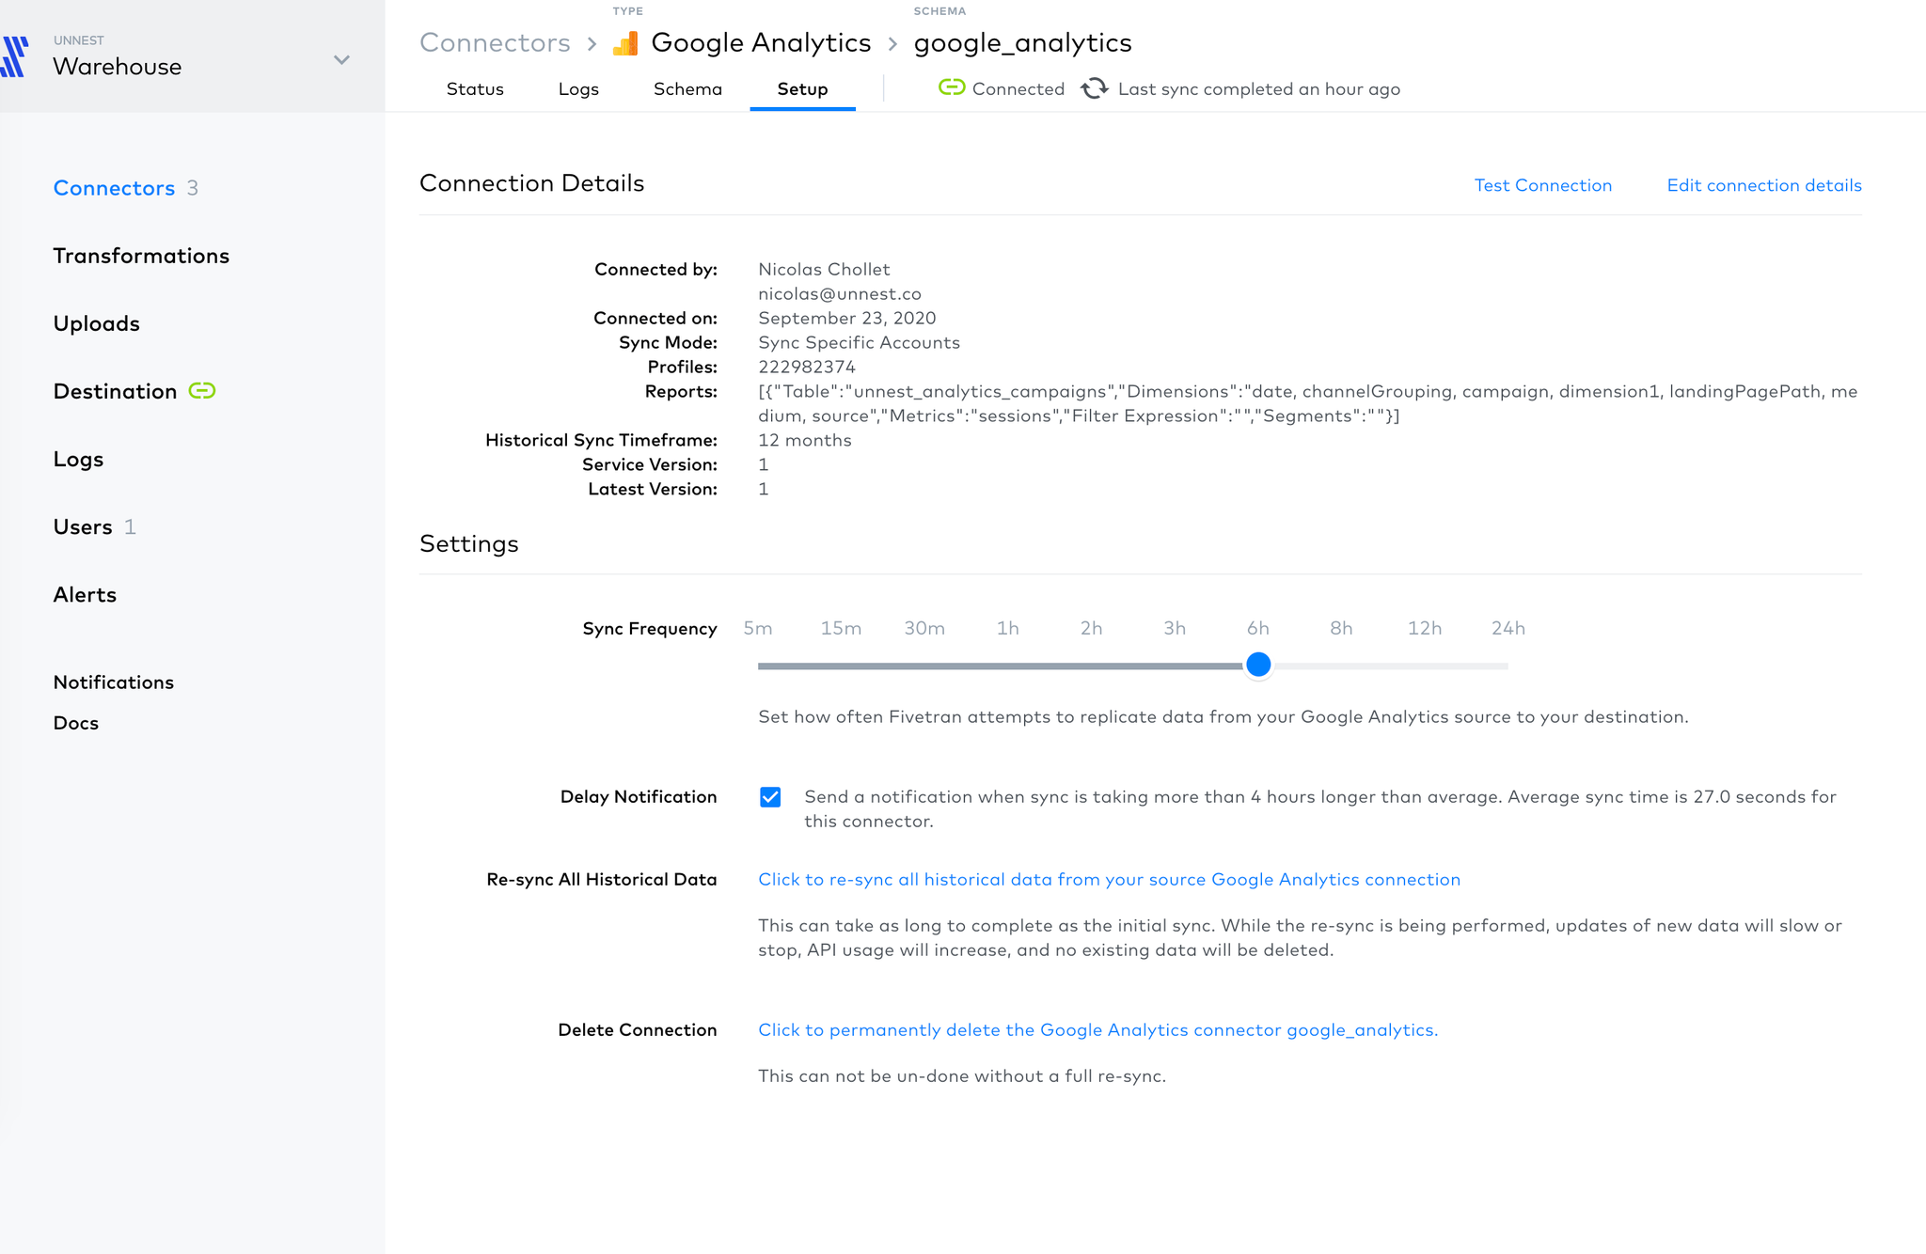Screen dimensions: 1926x1254
Task: Click Edit connection details link
Action: [1764, 185]
